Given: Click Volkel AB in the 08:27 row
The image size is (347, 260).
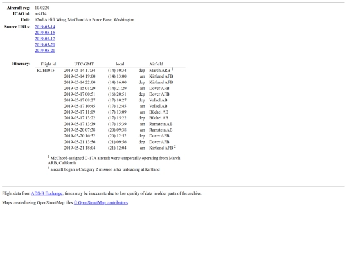Looking at the screenshot, I should click(x=158, y=100).
